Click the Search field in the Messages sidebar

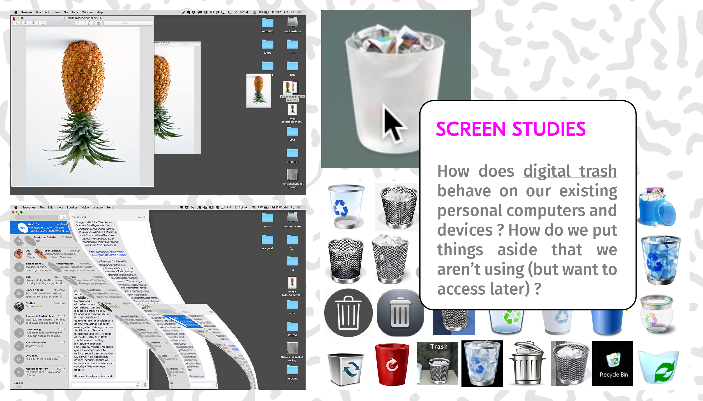(x=36, y=217)
